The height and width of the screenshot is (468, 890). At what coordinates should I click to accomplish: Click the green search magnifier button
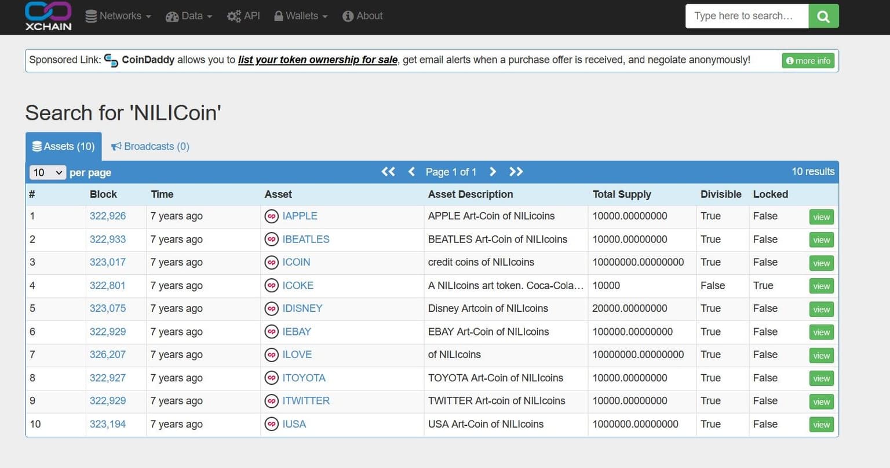click(x=823, y=16)
